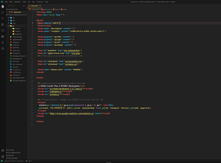Open main.js in the explorer
The height and width of the screenshot is (163, 221).
pos(17,31)
